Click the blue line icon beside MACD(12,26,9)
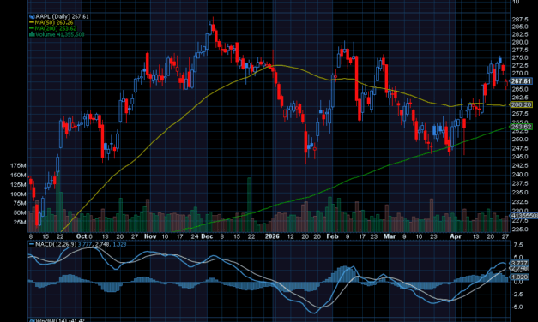The image size is (538, 322). coord(32,245)
